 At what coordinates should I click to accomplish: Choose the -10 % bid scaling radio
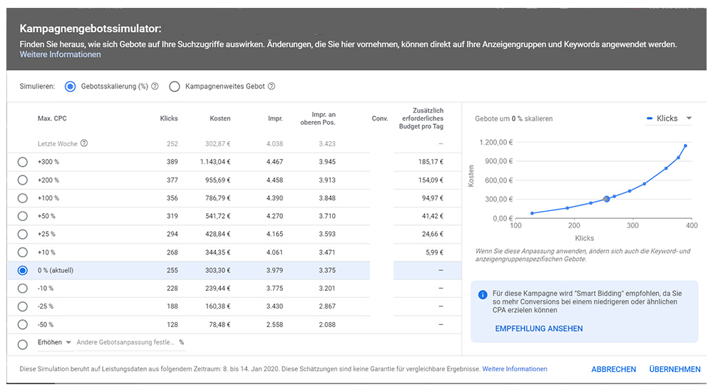point(22,289)
